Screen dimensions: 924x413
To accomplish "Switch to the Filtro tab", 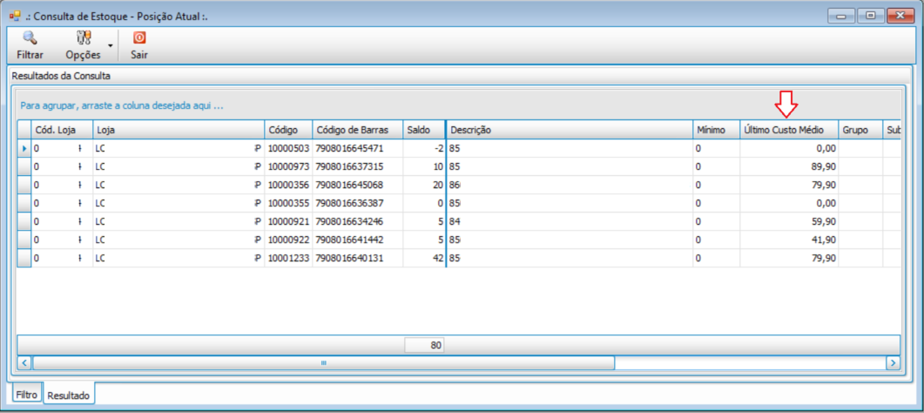I will [27, 394].
